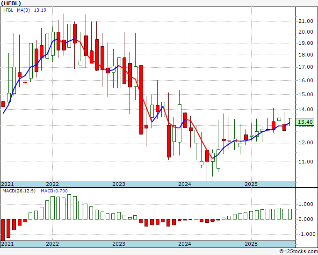The width and height of the screenshot is (318, 255).
Task: Click 2021 on the price chart timeline
Action: pyautogui.click(x=7, y=184)
